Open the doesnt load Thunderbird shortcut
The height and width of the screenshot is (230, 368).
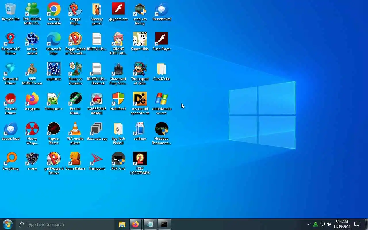(11, 132)
